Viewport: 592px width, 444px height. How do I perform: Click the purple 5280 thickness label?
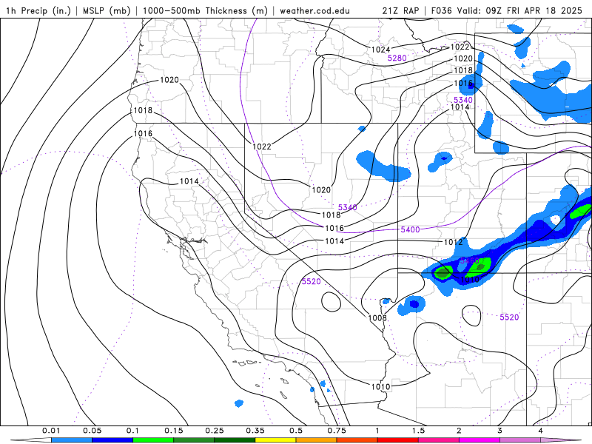[x=397, y=58]
